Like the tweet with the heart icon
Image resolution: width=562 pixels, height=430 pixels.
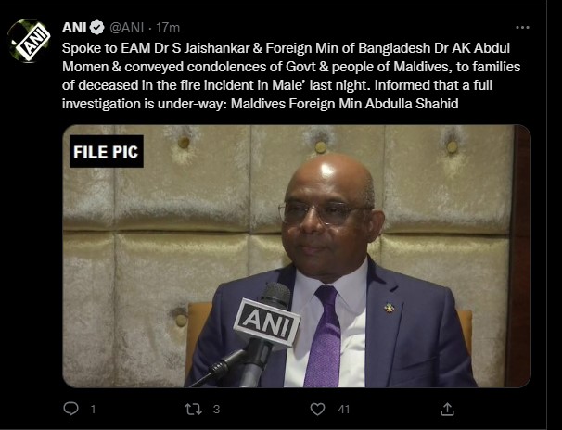(x=317, y=409)
